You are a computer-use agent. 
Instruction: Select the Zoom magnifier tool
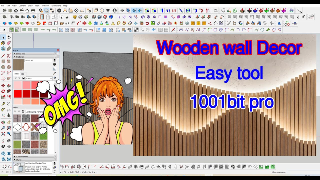coord(3,128)
